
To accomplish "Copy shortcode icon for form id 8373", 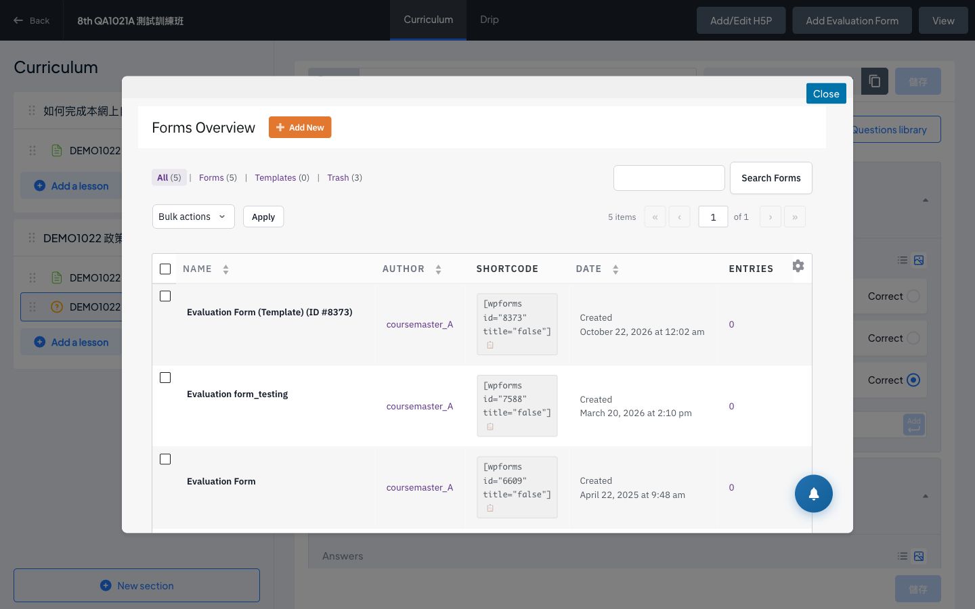I will (x=490, y=345).
